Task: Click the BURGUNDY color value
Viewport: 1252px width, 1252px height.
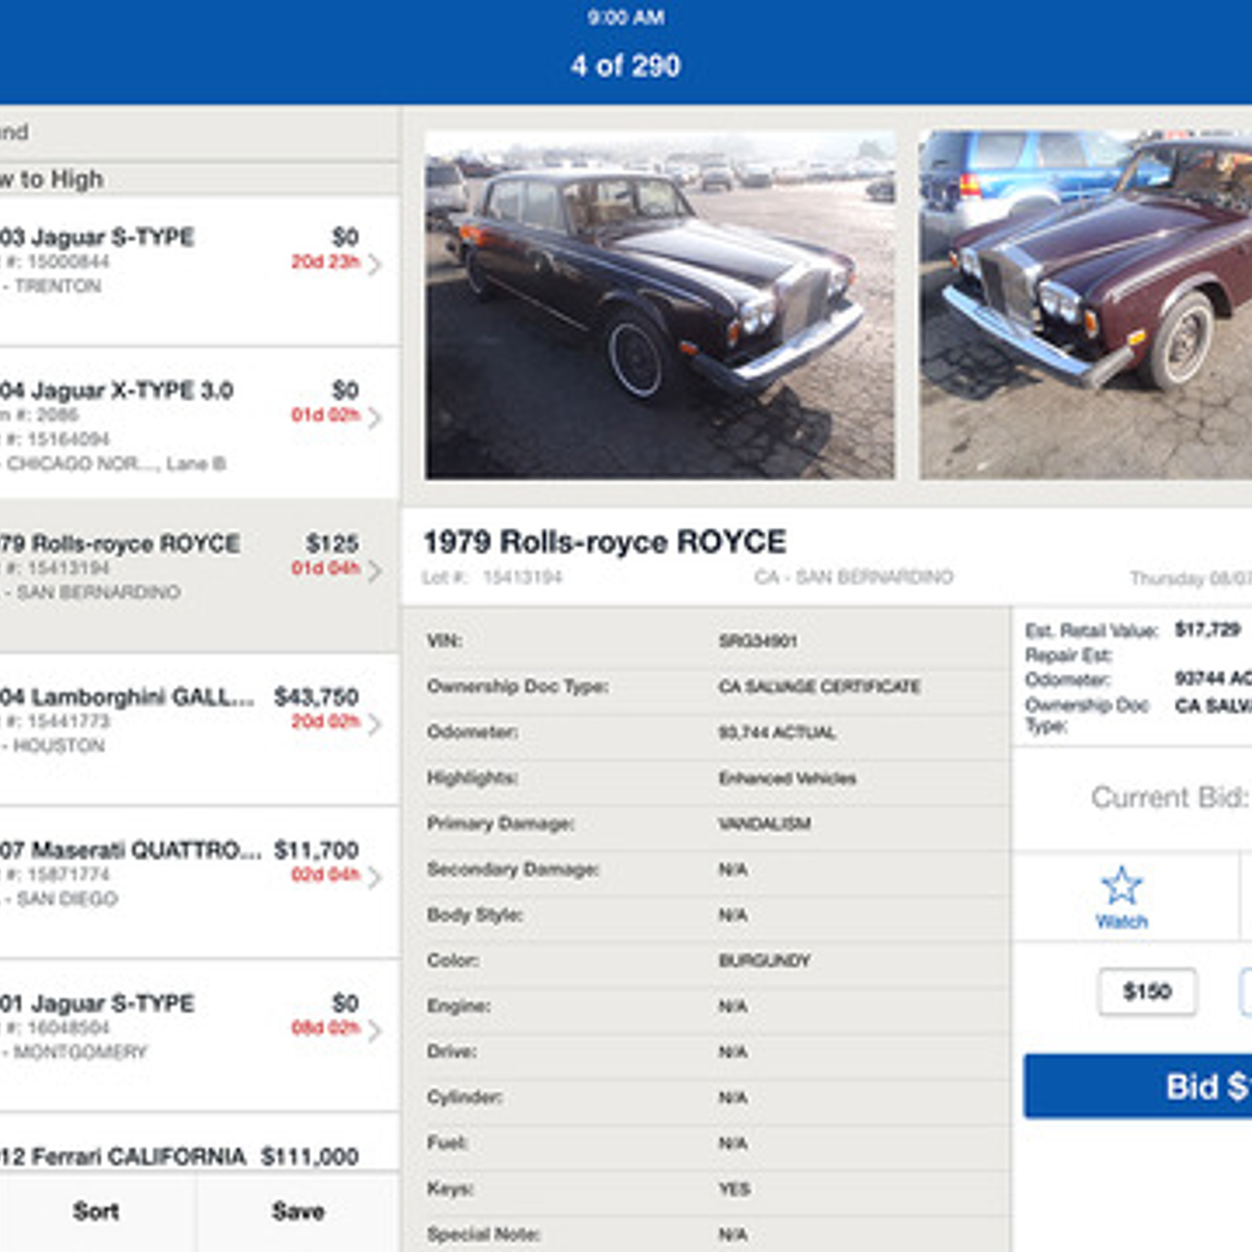Action: pos(765,960)
